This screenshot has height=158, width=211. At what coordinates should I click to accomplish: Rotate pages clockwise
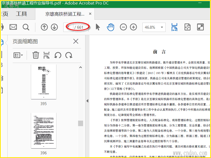pos(69,55)
